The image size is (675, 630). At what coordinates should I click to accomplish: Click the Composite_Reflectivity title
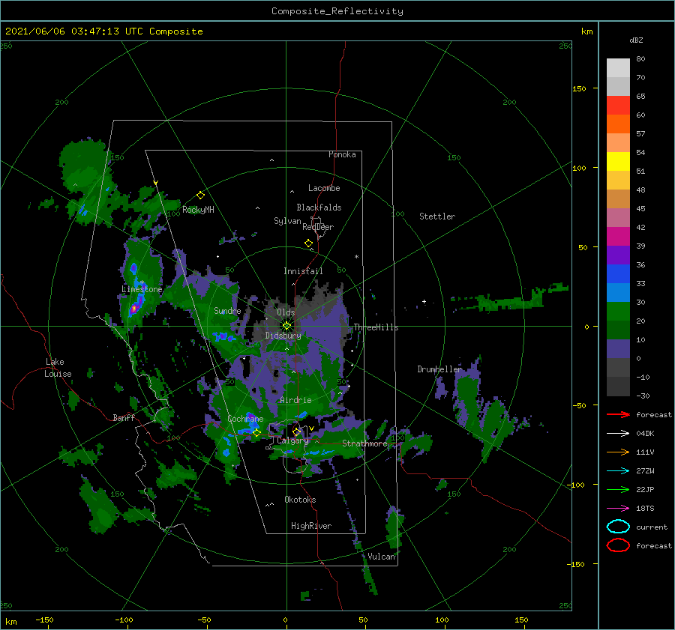click(337, 11)
